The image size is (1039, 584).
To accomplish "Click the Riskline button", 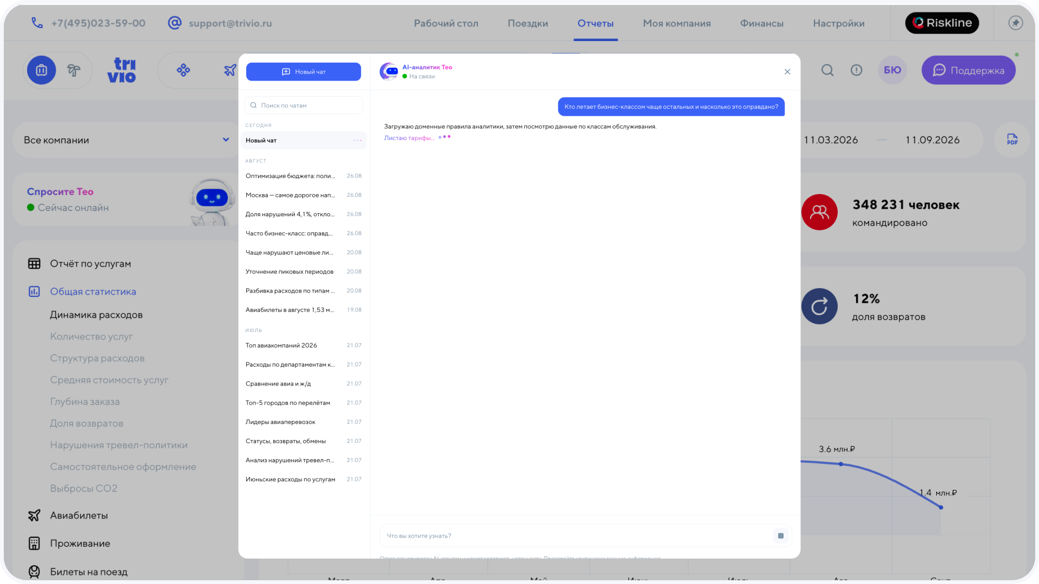I will click(942, 23).
